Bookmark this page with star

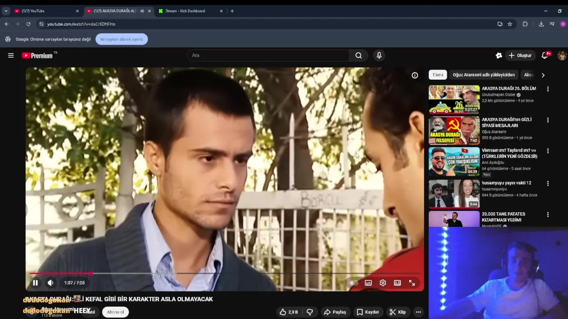[x=510, y=24]
